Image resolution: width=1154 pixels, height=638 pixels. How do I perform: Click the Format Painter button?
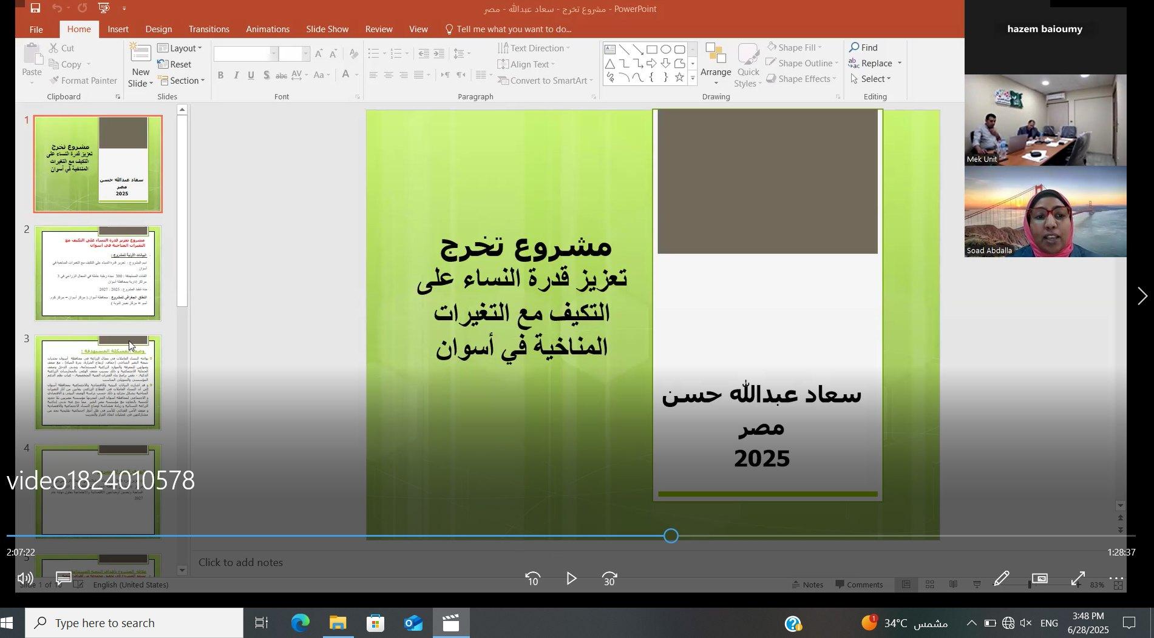coord(83,80)
